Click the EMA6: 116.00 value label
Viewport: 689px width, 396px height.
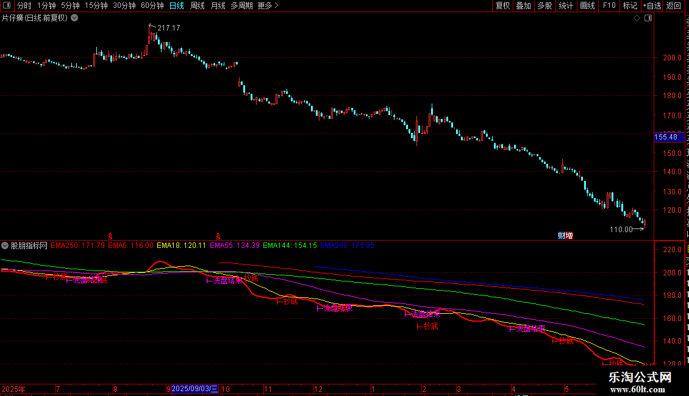pyautogui.click(x=131, y=246)
